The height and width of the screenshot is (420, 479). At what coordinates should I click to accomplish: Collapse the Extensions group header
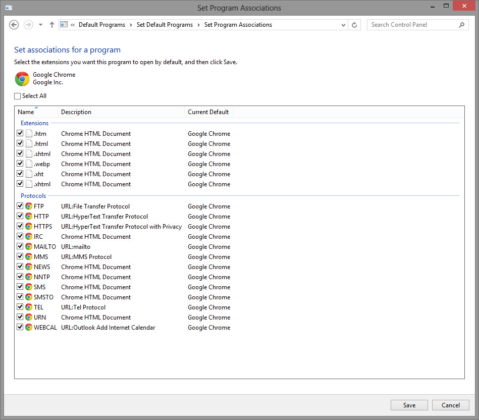point(34,123)
